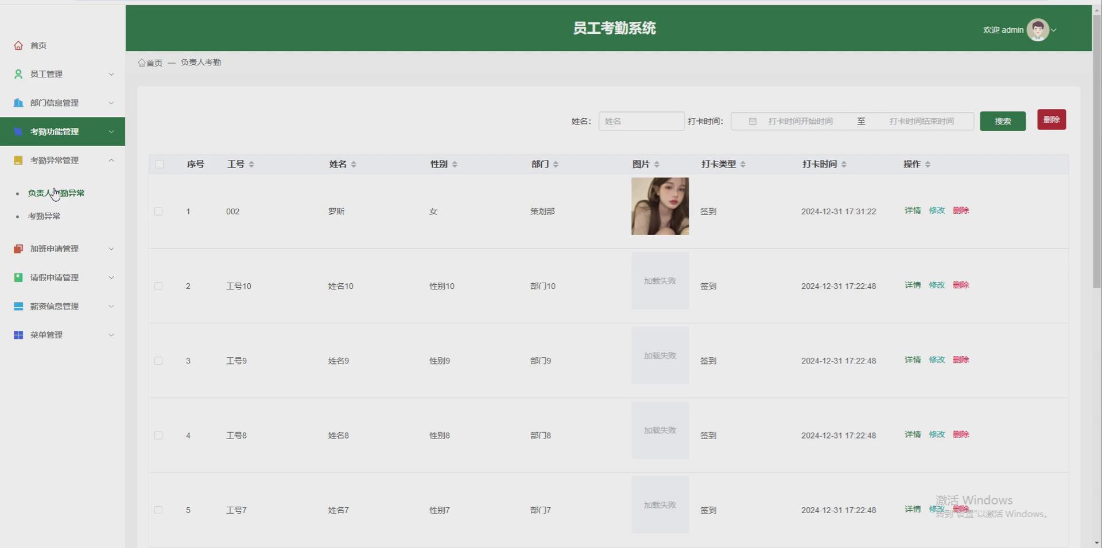1102x548 pixels.
Task: Click the 请假申请管理 icon
Action: (18, 277)
